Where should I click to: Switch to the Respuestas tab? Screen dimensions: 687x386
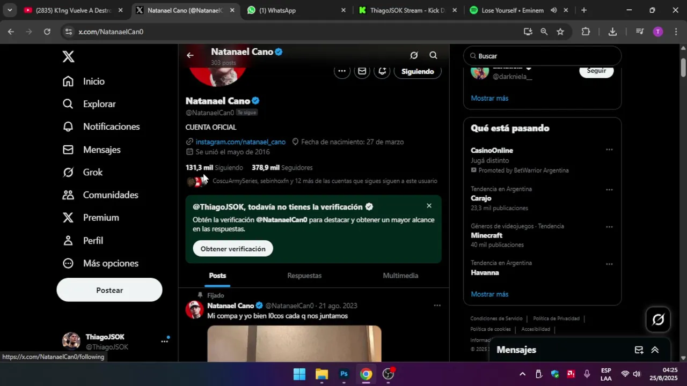click(304, 276)
